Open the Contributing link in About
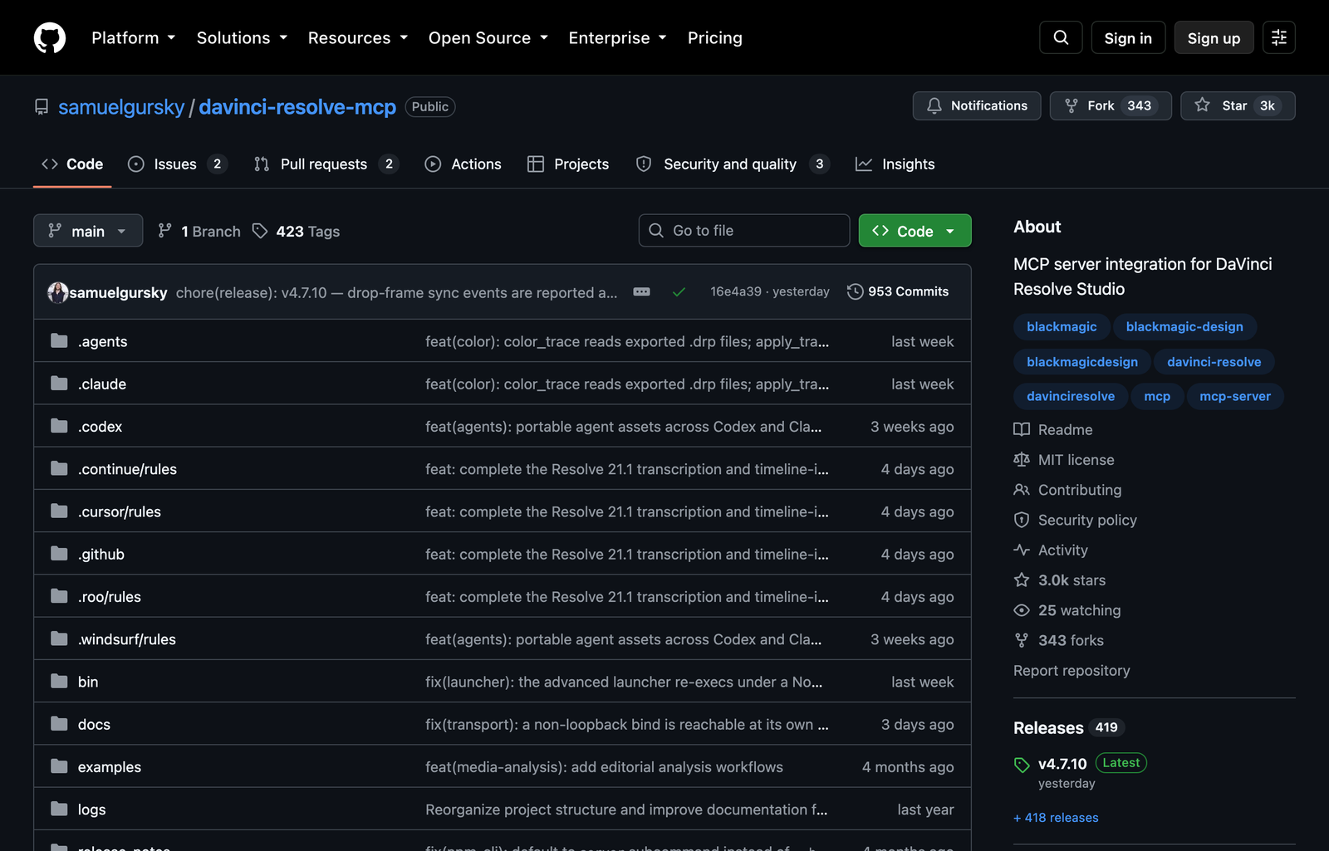 [x=1068, y=490]
